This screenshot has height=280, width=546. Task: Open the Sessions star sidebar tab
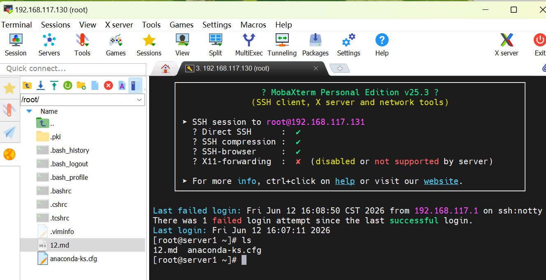click(x=9, y=87)
